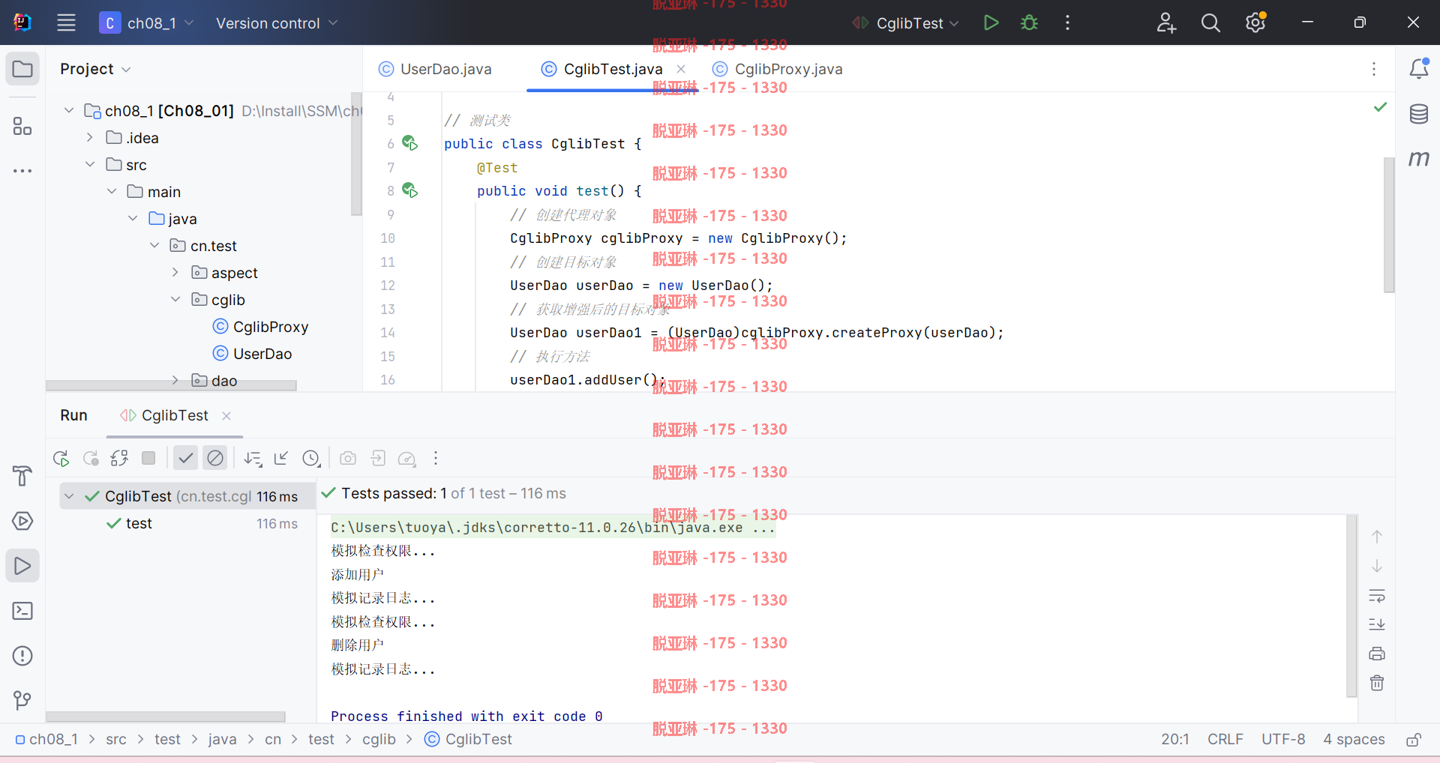Open Code With Me user icon

(x=1166, y=22)
